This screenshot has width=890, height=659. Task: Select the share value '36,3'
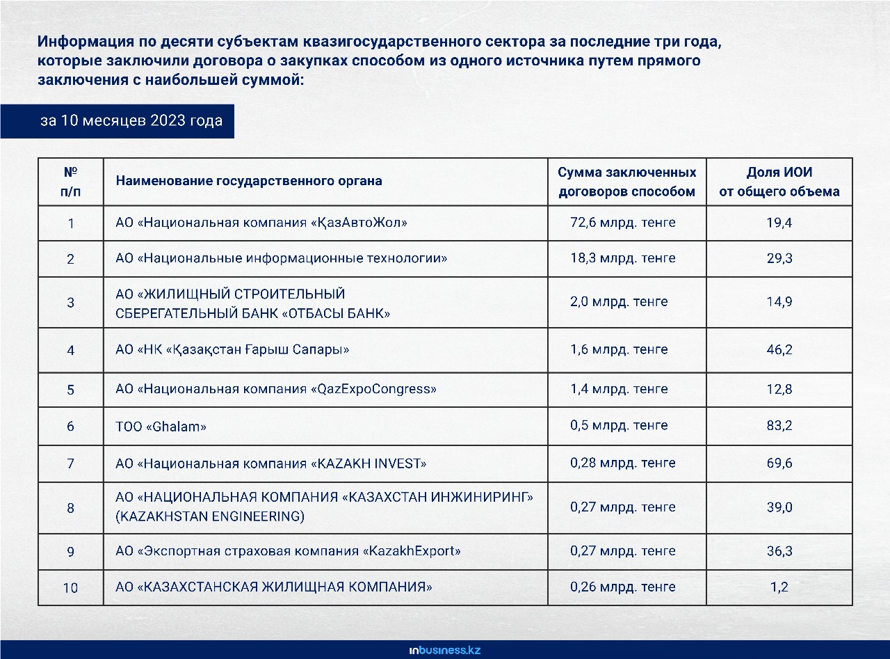pyautogui.click(x=779, y=551)
